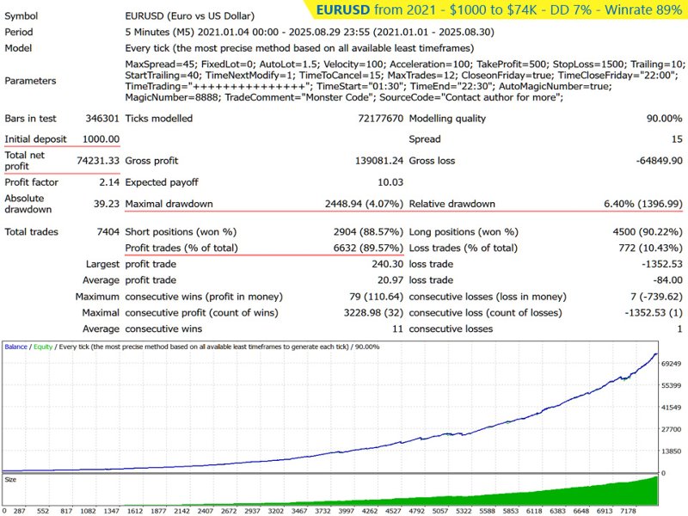This screenshot has height=516, width=688.
Task: Select short positions value "2904 (88.57%)"
Action: (368, 231)
